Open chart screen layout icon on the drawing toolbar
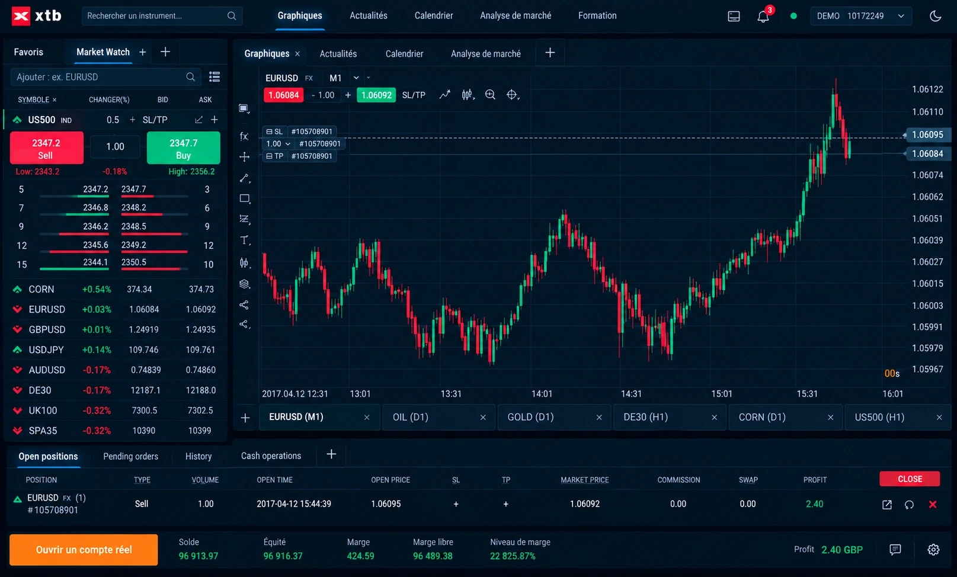 tap(244, 108)
